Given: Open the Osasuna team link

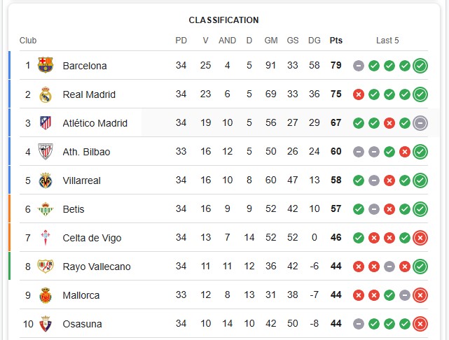Looking at the screenshot, I should point(82,324).
